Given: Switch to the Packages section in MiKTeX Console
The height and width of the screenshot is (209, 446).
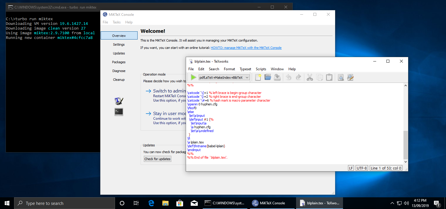Looking at the screenshot, I should point(119,62).
